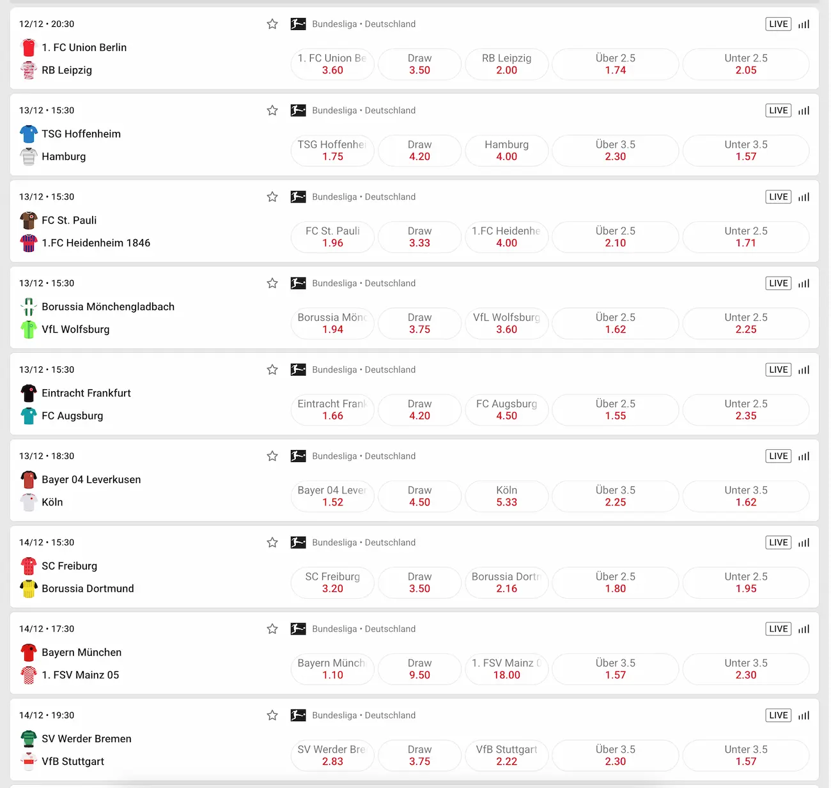The height and width of the screenshot is (788, 831).
Task: Star the TSG Hoffenheim vs Hamburg match
Action: 272,111
